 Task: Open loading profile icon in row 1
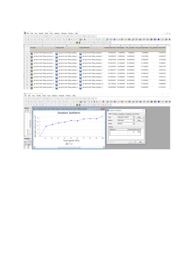57,54
